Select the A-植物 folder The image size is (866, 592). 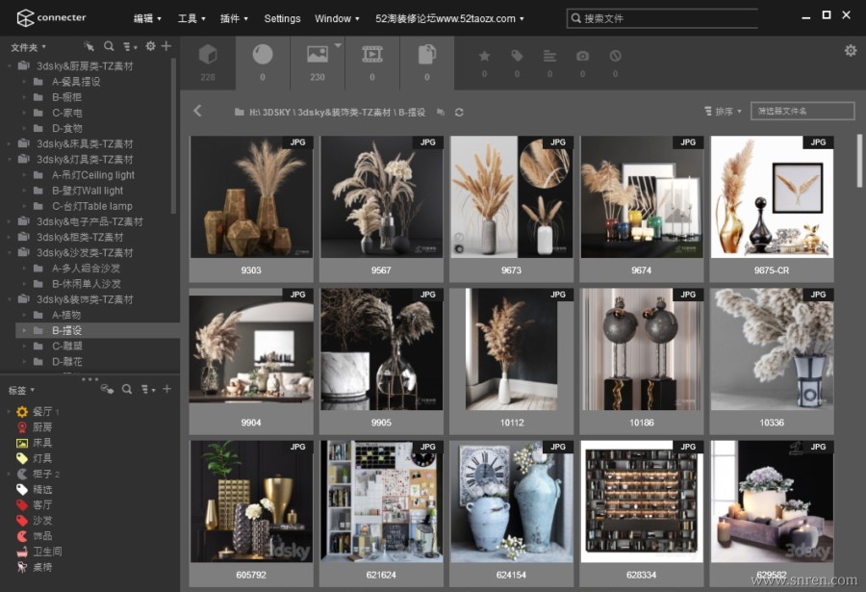pyautogui.click(x=65, y=315)
